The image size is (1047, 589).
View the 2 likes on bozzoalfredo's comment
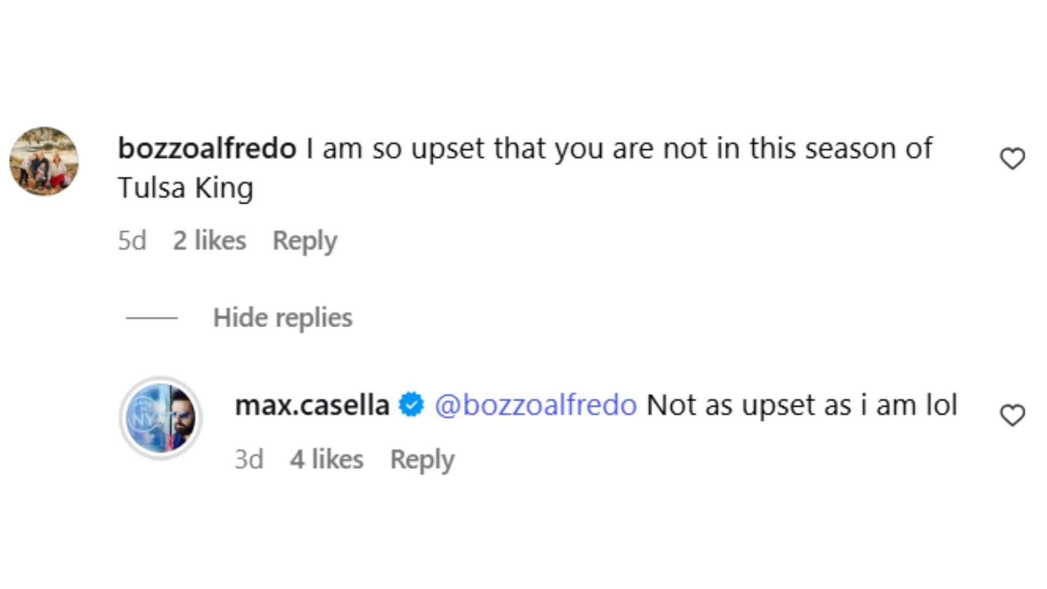(209, 241)
